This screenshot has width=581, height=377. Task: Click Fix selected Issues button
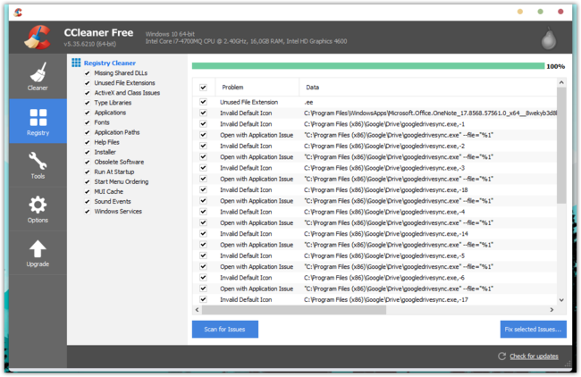534,330
